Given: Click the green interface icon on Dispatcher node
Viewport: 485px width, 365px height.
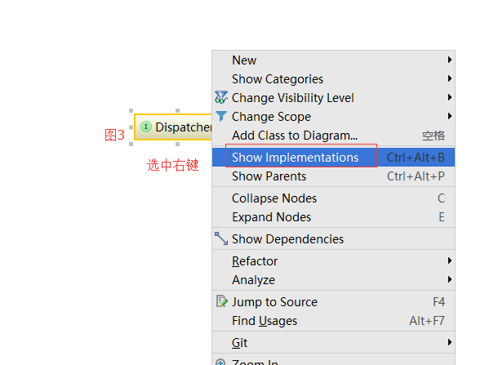Looking at the screenshot, I should (146, 127).
